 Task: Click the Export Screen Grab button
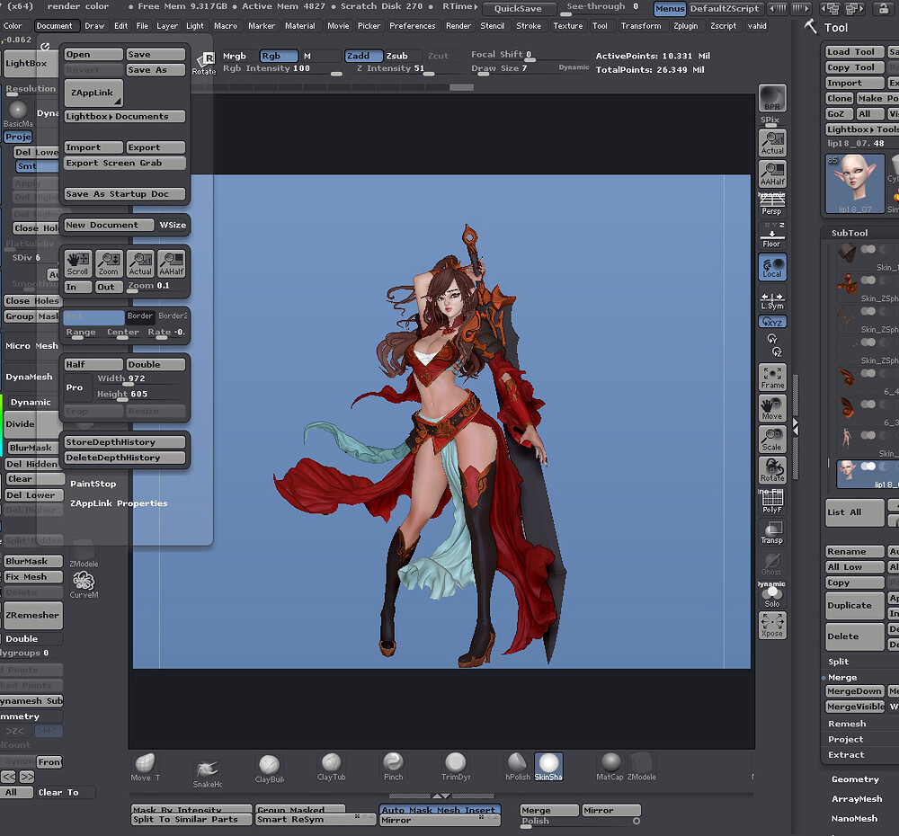125,163
